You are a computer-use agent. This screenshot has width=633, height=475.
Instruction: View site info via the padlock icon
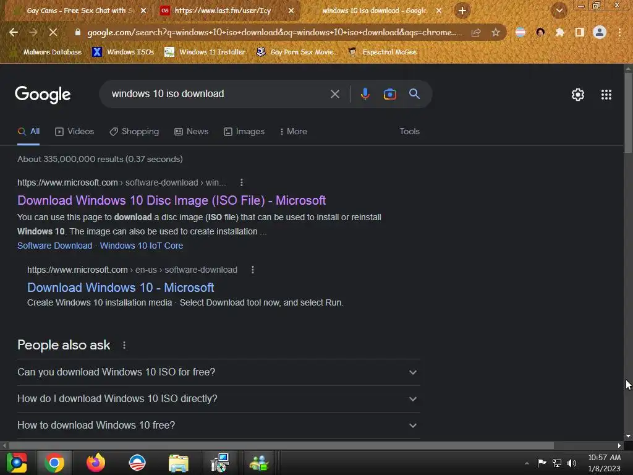click(x=77, y=32)
